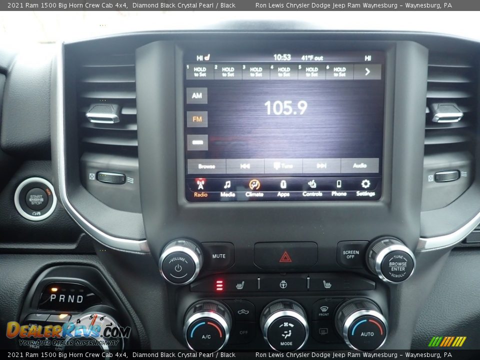Tap the right vent direction slider tab
480x360 pixels.
447,112
